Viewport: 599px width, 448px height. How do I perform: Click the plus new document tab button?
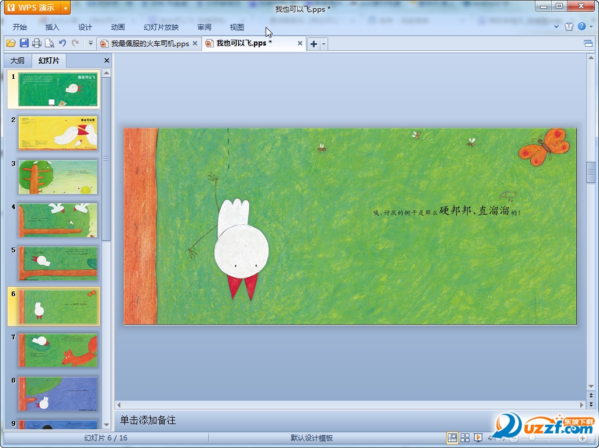click(314, 44)
